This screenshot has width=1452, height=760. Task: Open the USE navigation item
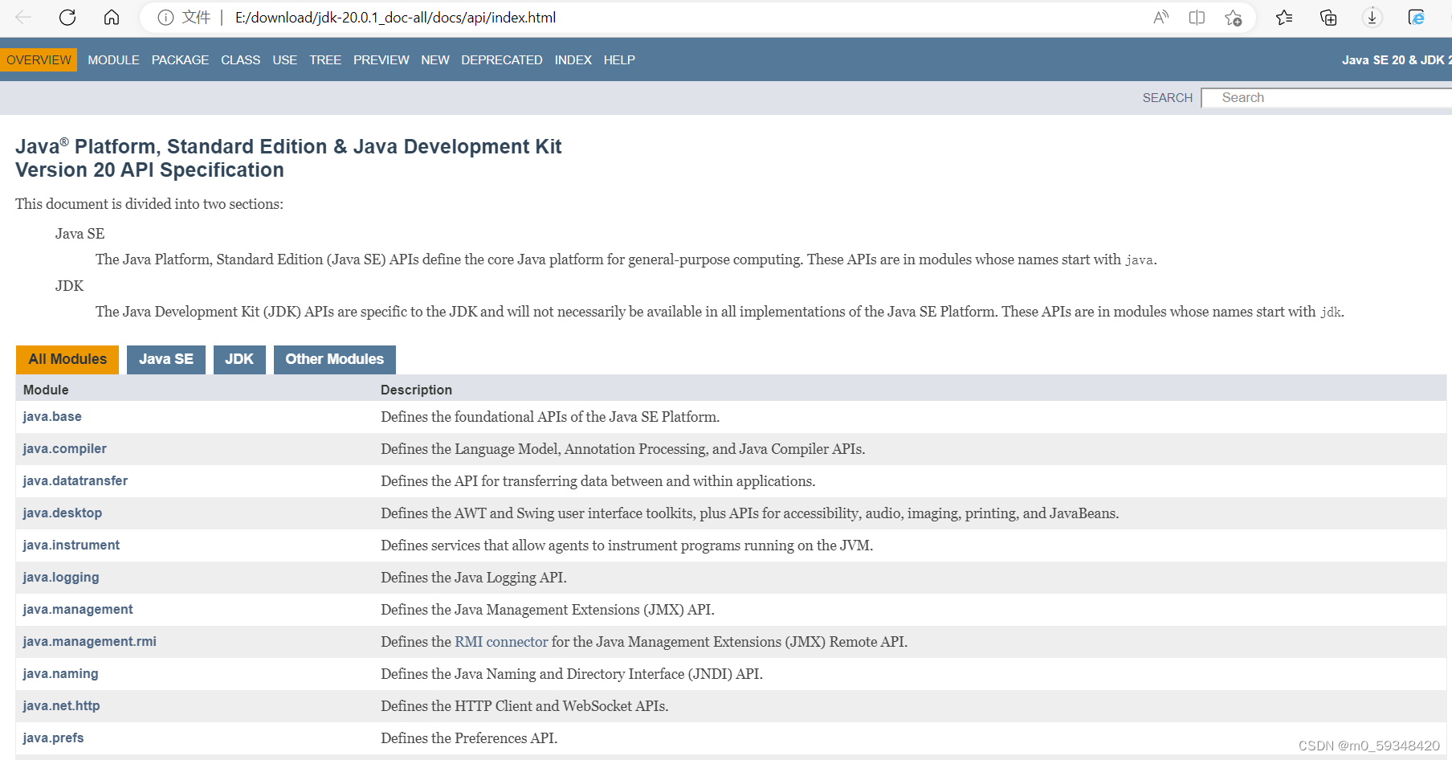[285, 60]
